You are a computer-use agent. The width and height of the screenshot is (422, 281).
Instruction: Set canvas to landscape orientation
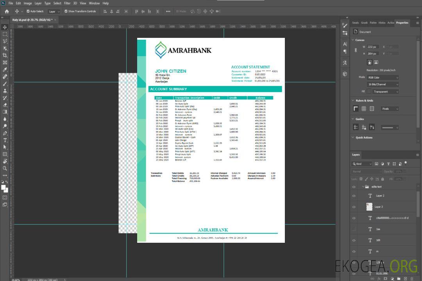click(x=376, y=62)
